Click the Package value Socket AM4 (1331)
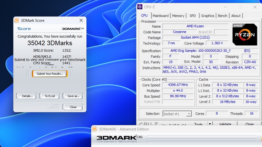 pos(195,37)
